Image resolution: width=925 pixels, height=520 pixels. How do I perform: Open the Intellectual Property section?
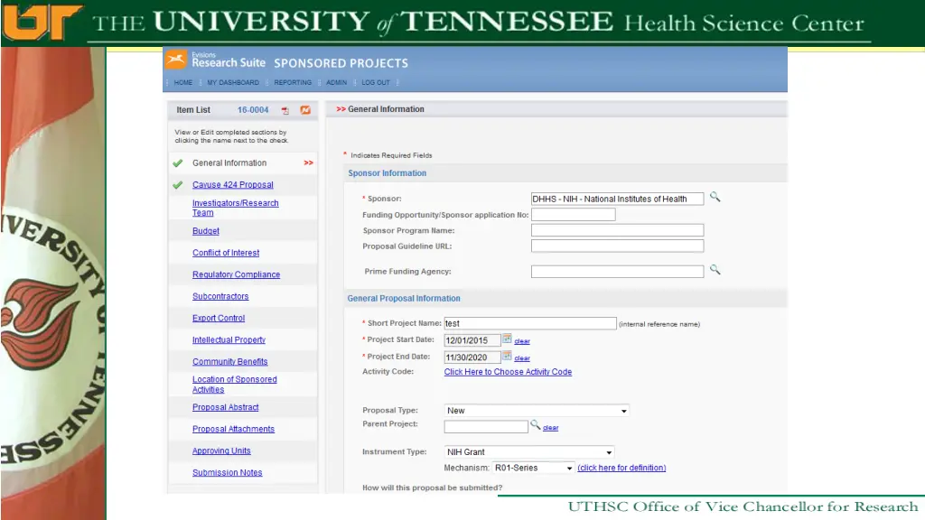pos(229,340)
